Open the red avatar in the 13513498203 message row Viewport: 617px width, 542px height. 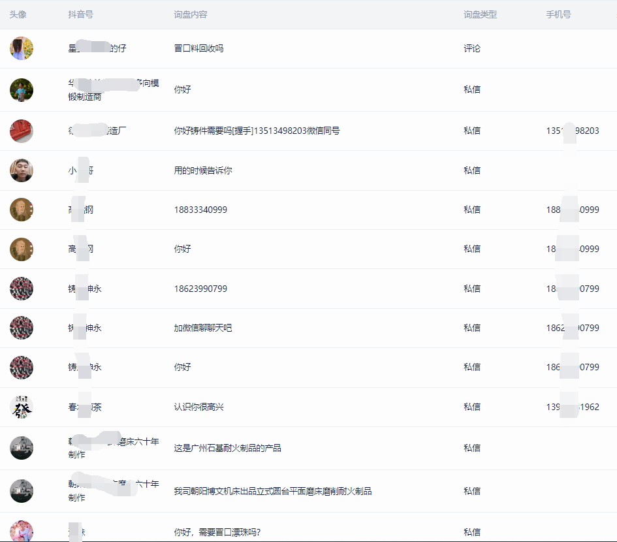[22, 131]
